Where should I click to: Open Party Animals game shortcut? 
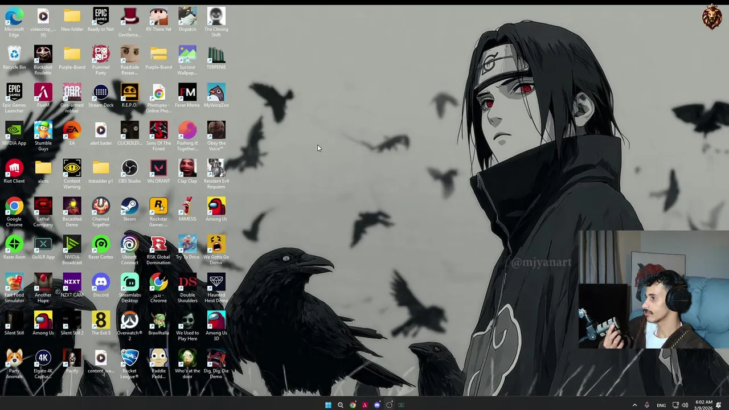(14, 364)
